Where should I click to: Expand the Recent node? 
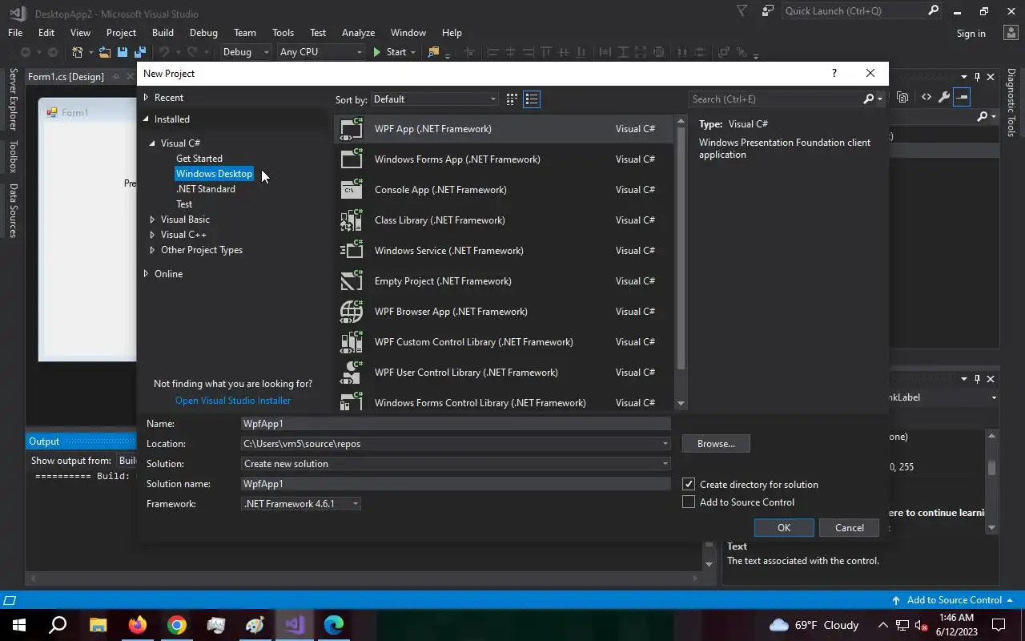pyautogui.click(x=146, y=97)
